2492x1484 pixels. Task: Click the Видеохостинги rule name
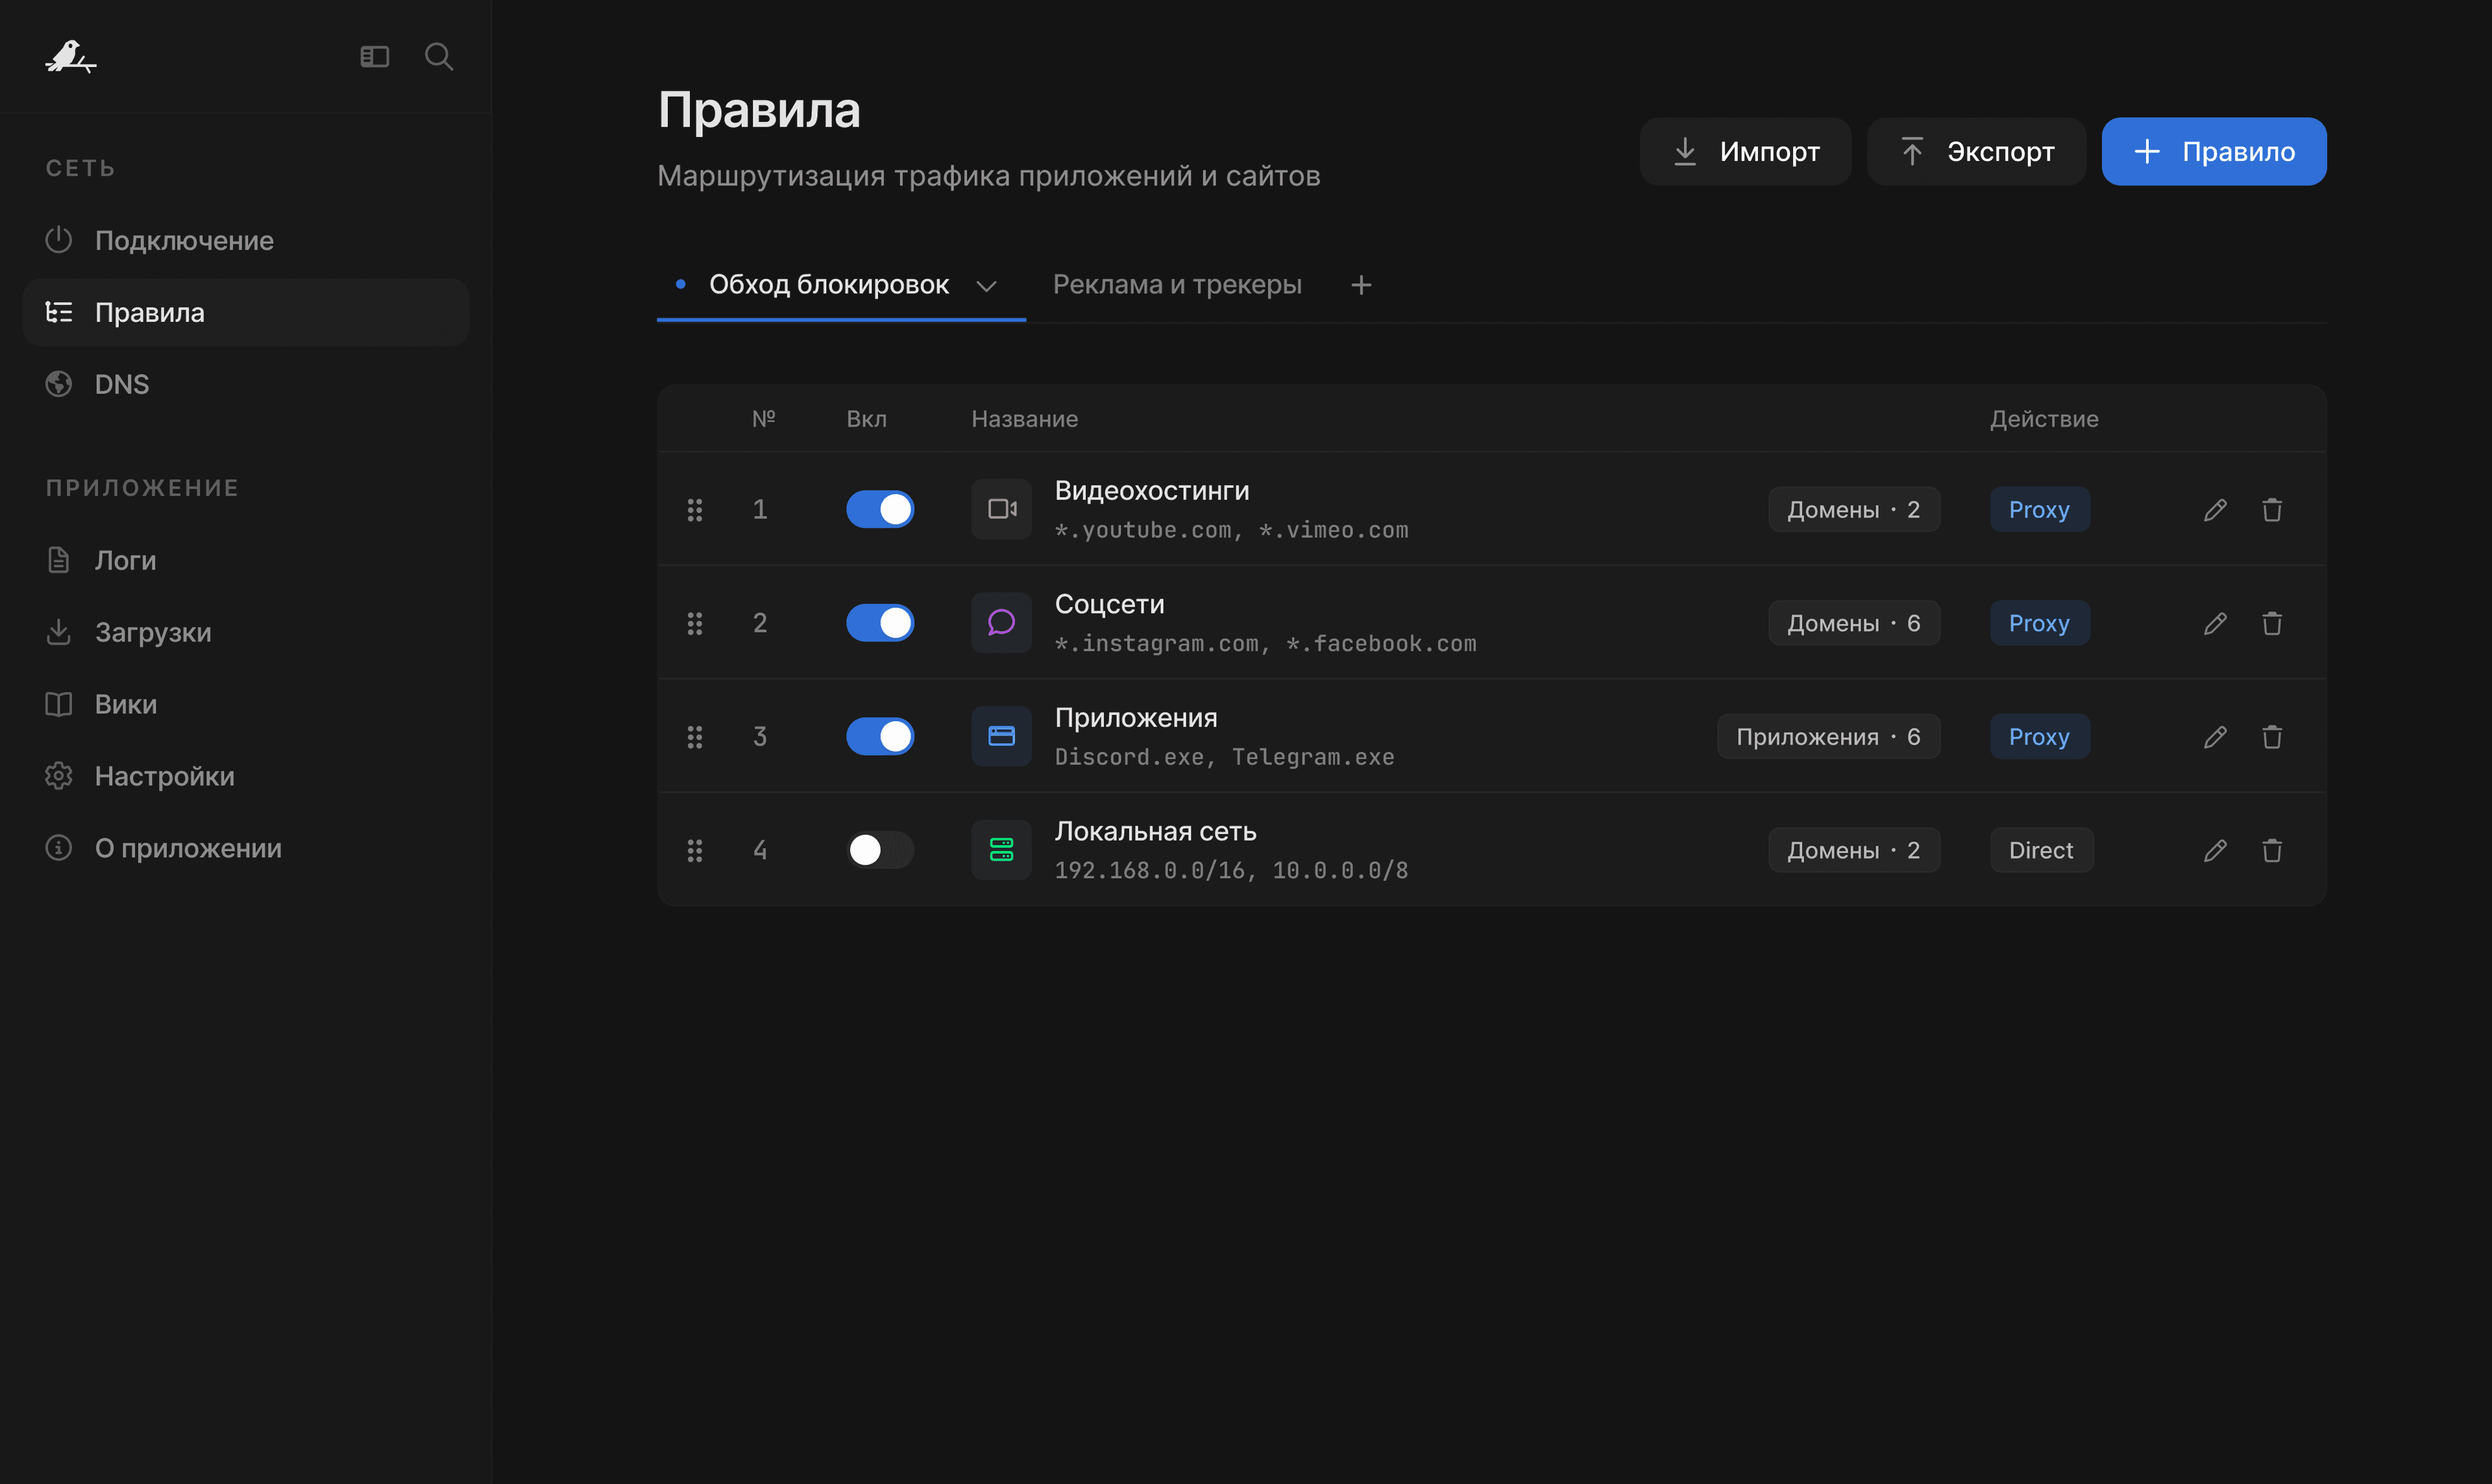pos(1151,491)
